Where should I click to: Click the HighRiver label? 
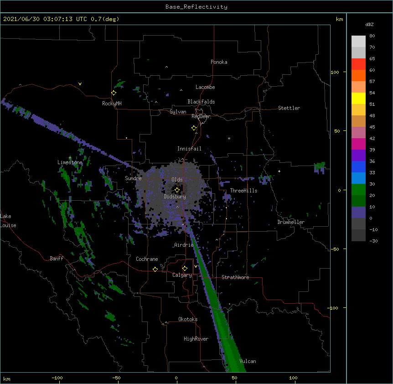[x=196, y=339]
